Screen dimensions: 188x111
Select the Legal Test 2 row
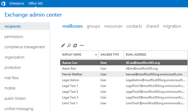pyautogui.click(x=124, y=92)
